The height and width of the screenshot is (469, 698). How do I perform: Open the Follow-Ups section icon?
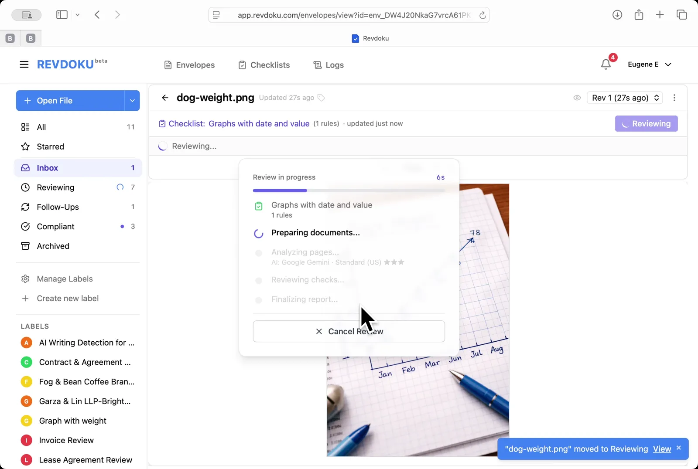[x=25, y=207]
